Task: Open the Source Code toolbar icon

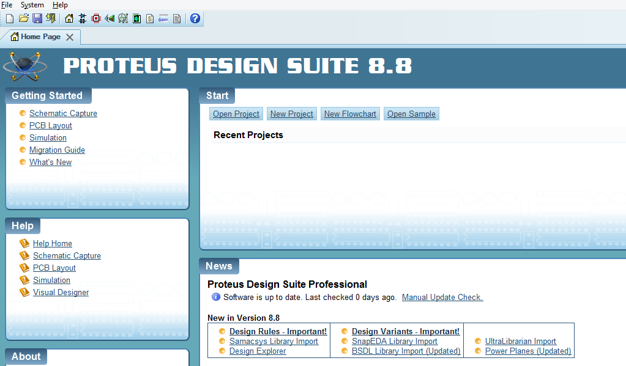Action: pos(163,18)
